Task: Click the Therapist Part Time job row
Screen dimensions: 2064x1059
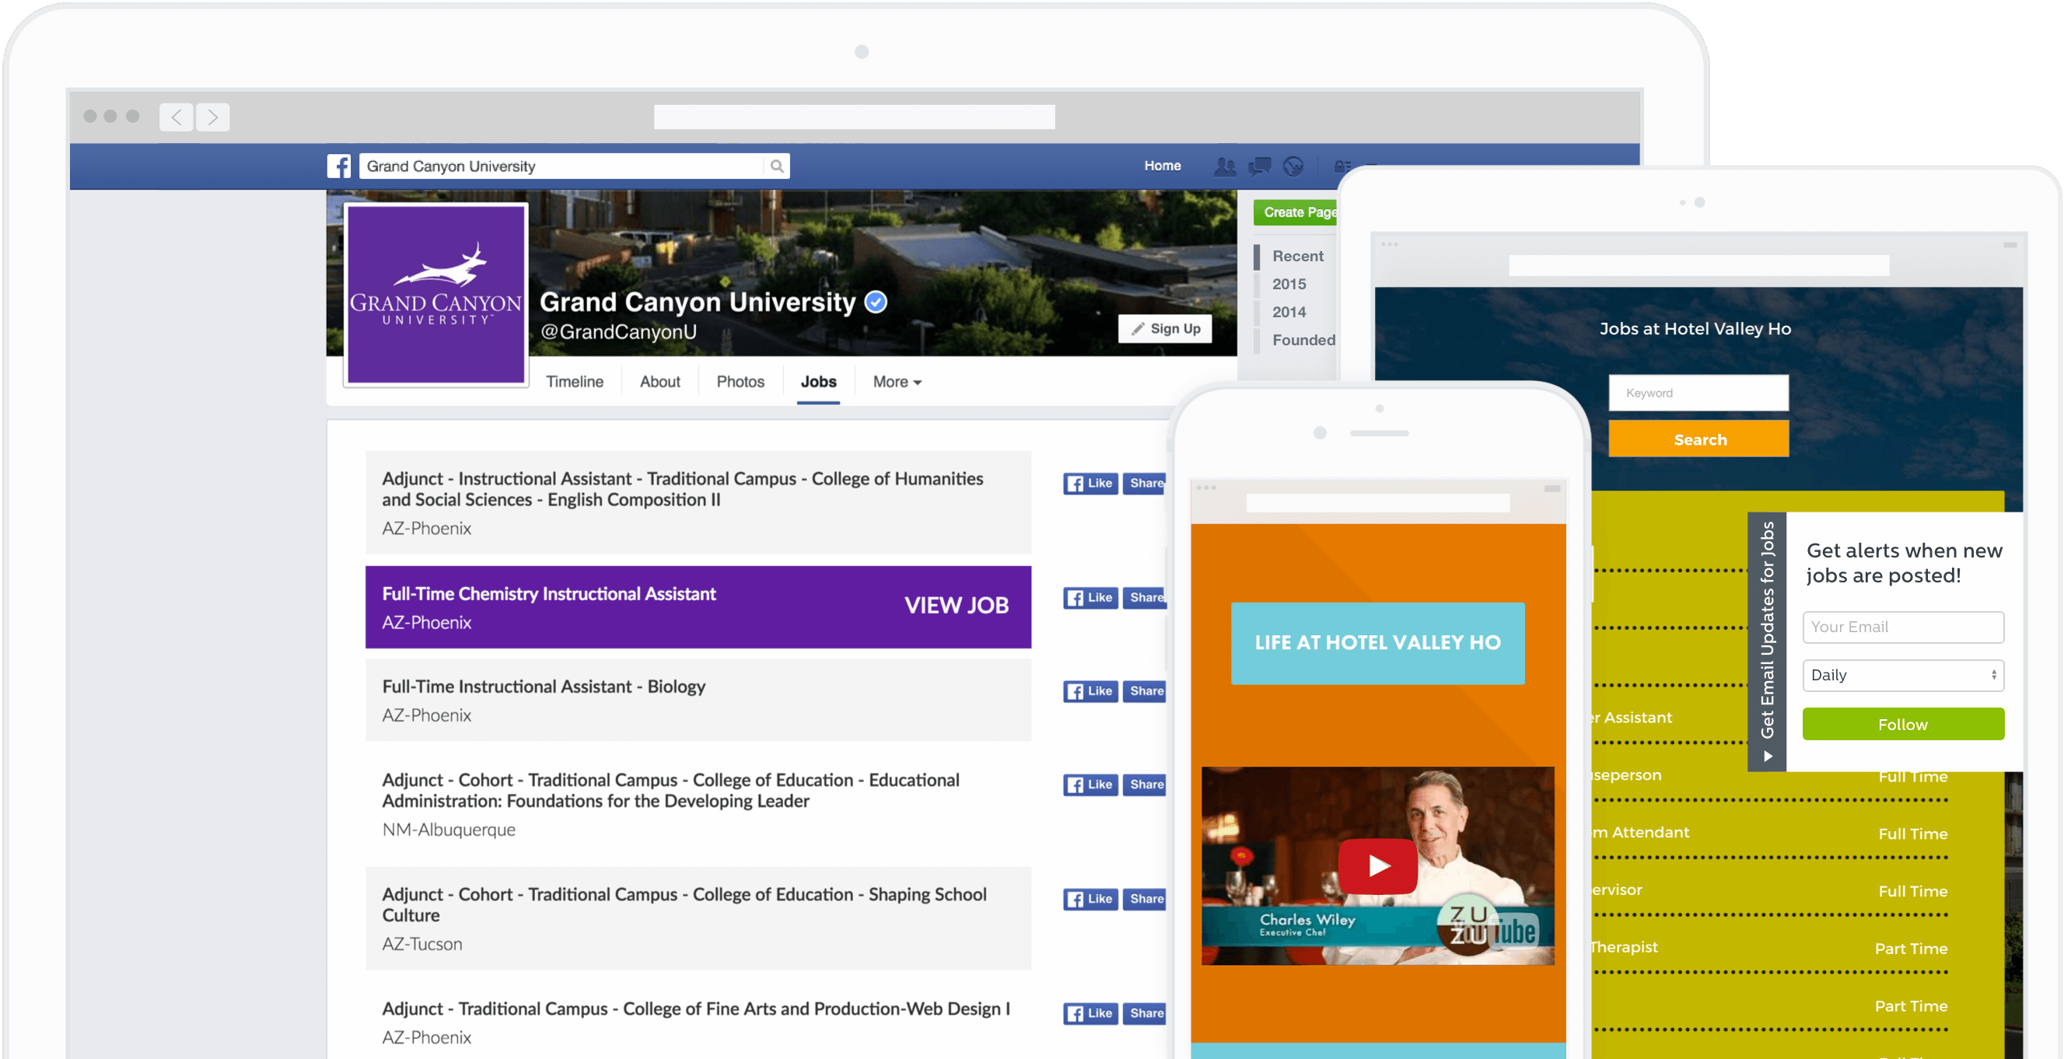Action: pos(1770,949)
